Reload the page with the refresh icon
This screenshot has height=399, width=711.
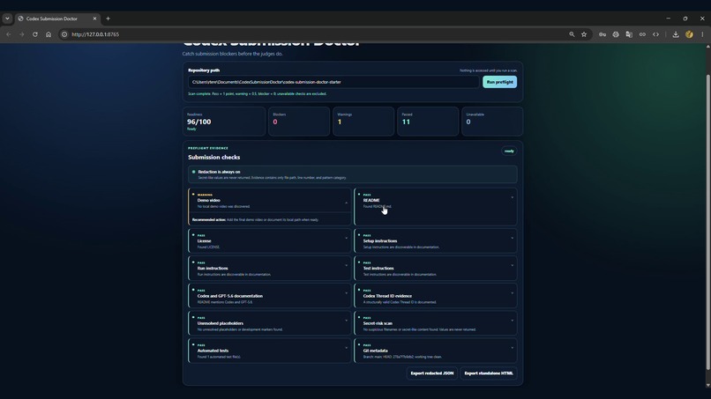pyautogui.click(x=35, y=34)
